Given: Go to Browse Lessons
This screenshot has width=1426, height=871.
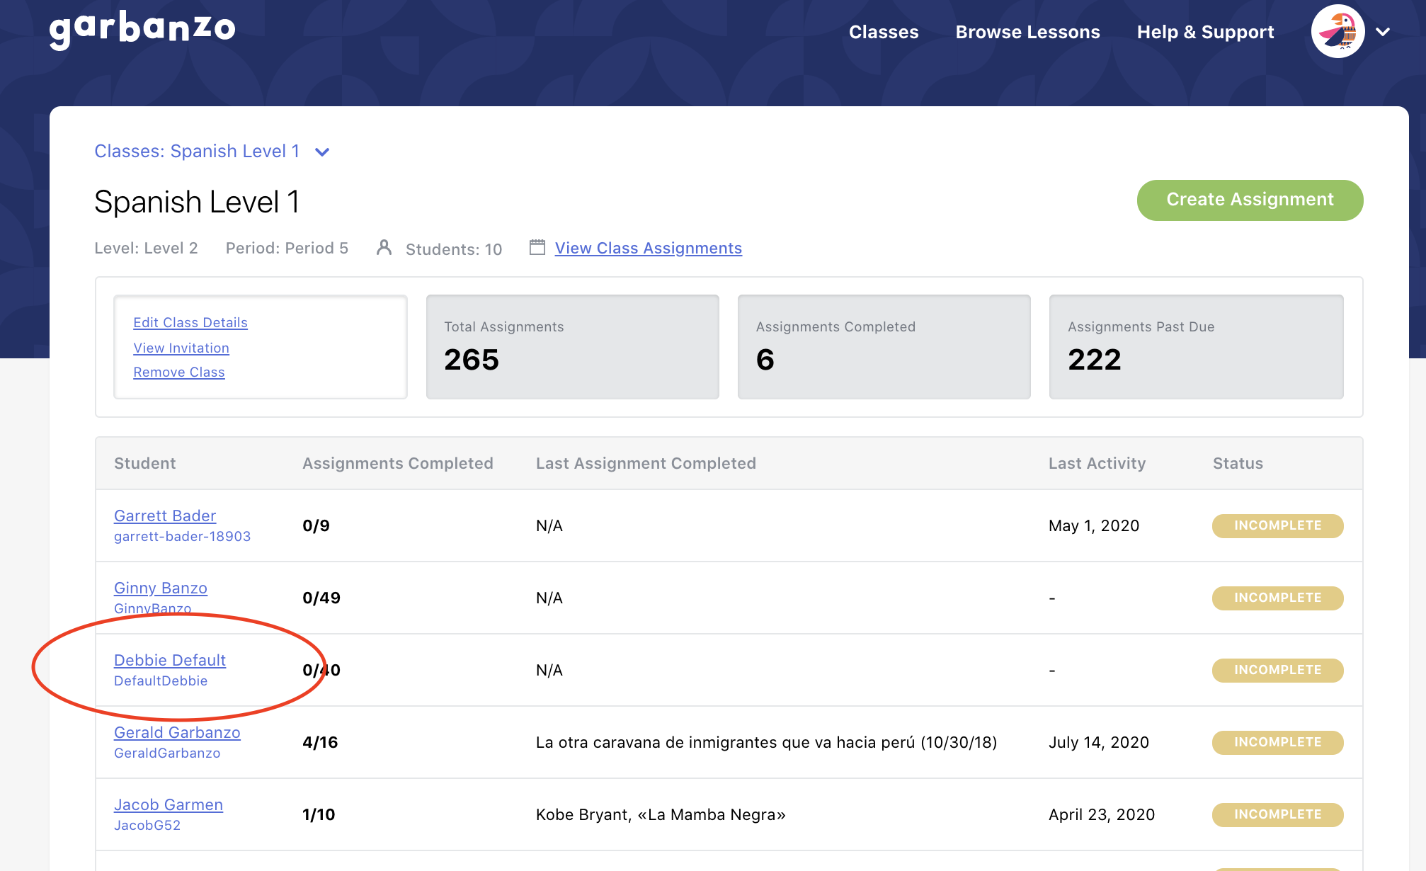Looking at the screenshot, I should click(1027, 32).
